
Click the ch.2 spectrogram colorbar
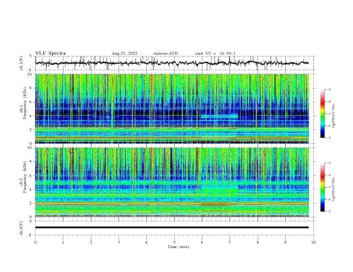tap(323, 187)
